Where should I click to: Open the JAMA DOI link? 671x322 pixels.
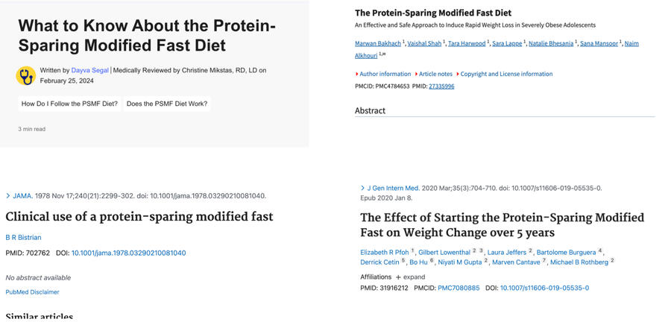pos(128,253)
